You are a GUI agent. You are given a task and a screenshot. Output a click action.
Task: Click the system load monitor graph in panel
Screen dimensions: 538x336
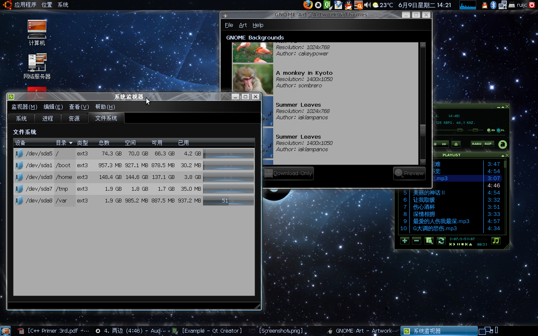coord(468,5)
